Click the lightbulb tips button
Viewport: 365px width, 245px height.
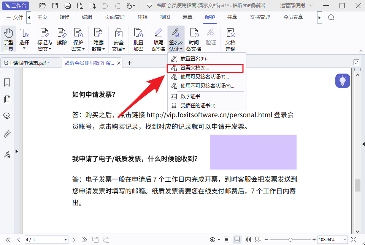click(343, 80)
